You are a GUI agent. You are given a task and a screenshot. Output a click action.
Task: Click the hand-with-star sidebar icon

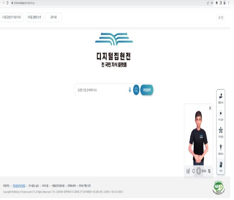221,96
